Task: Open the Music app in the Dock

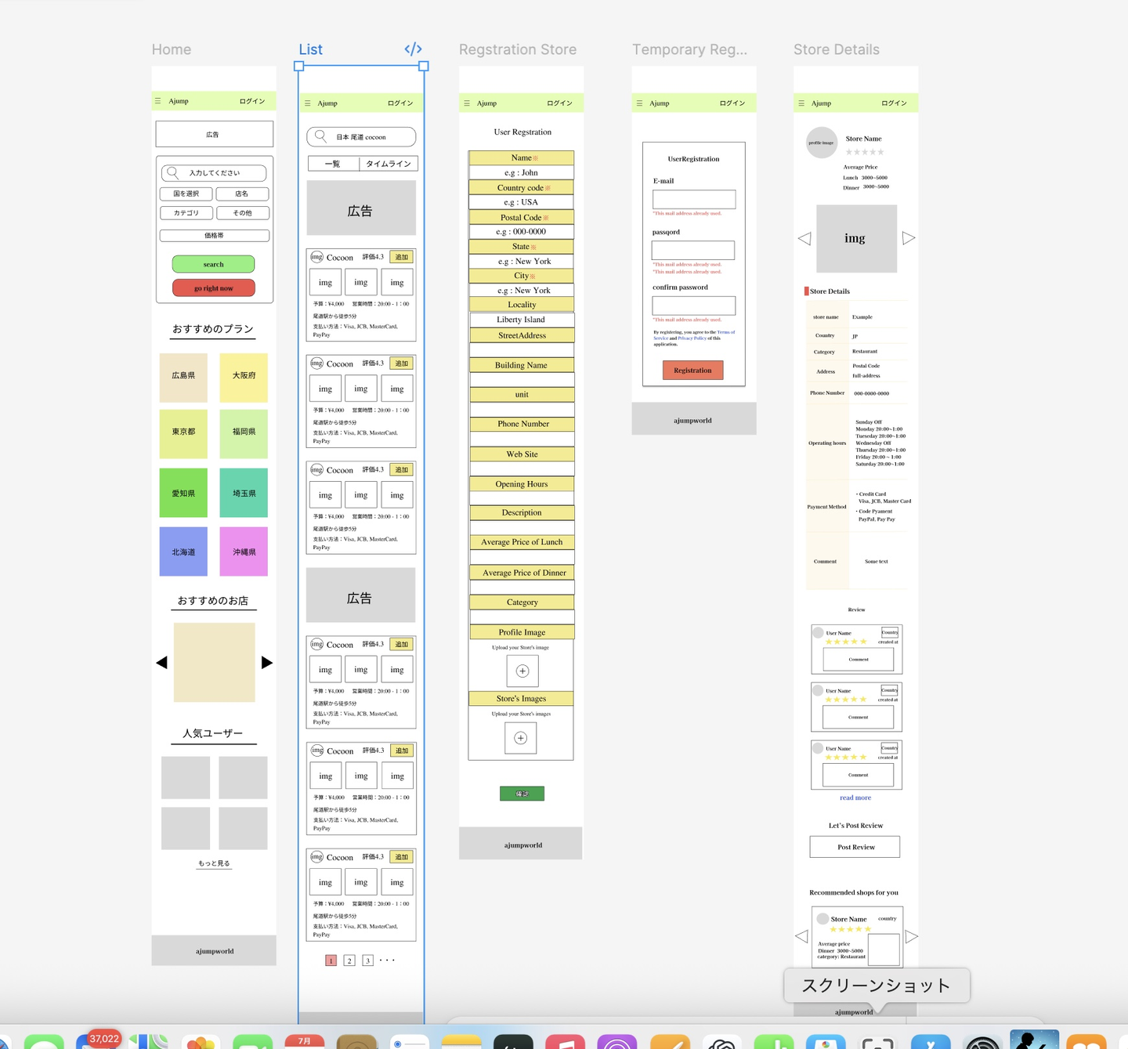Action: pos(566,1042)
